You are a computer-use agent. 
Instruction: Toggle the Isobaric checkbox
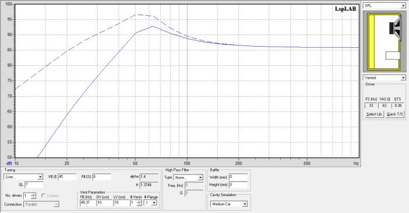tap(44, 195)
